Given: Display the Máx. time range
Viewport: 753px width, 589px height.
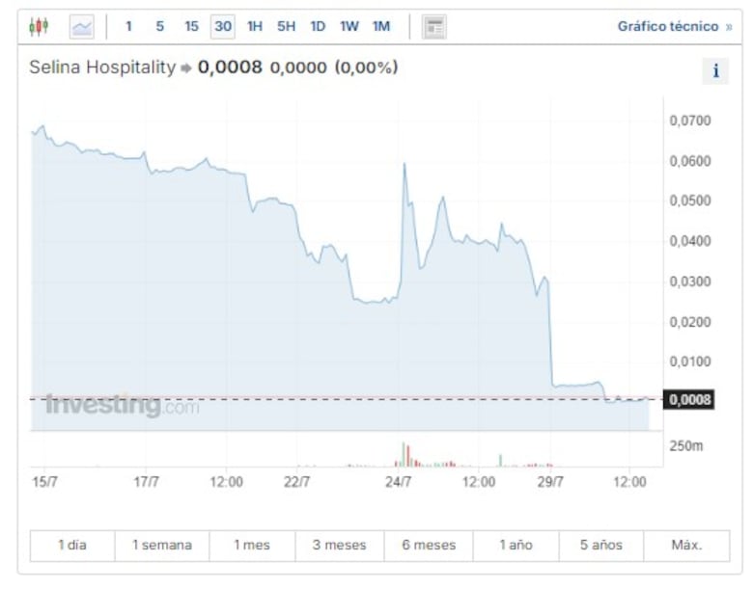Looking at the screenshot, I should (x=686, y=546).
